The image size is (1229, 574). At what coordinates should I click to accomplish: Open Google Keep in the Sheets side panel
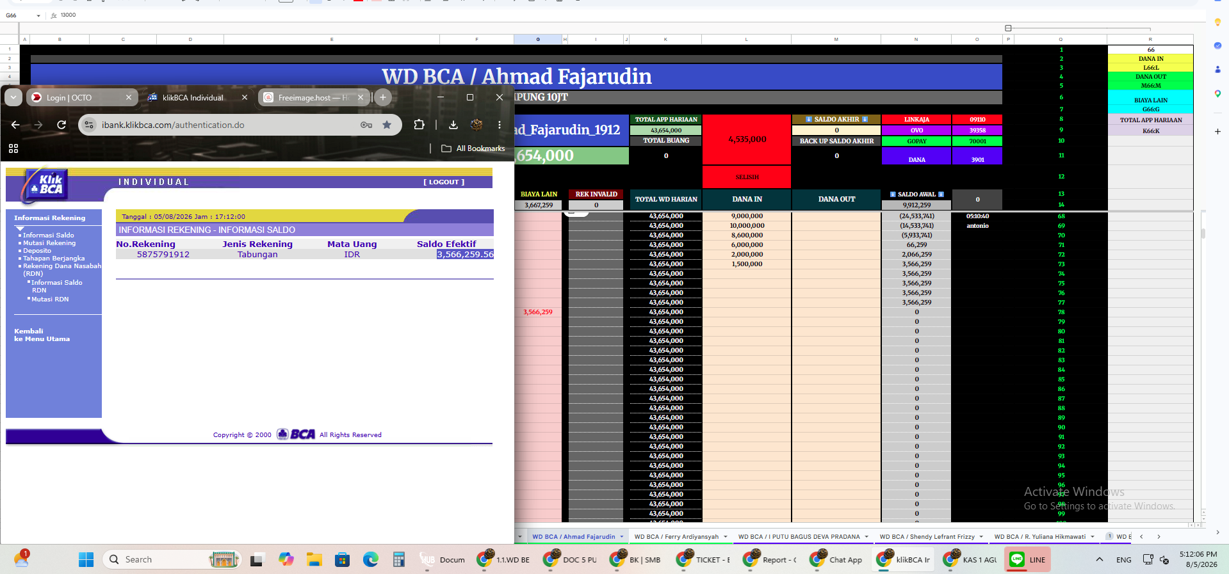point(1217,22)
